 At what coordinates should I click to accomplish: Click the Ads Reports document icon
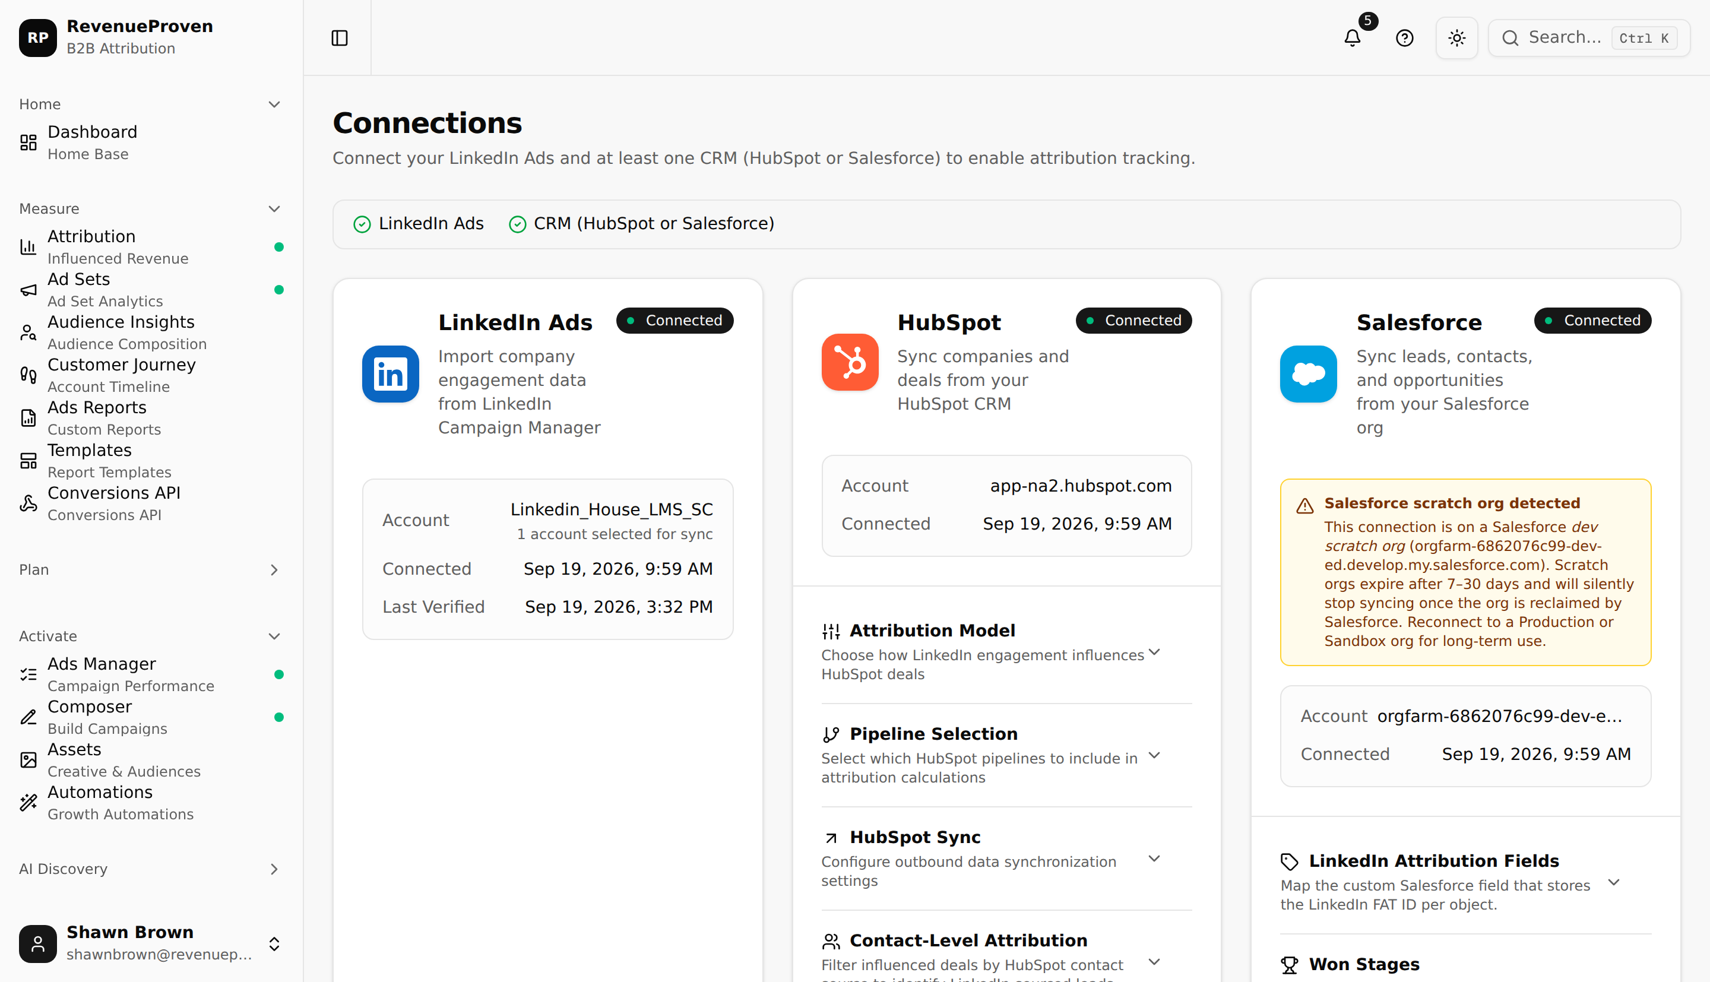(28, 418)
